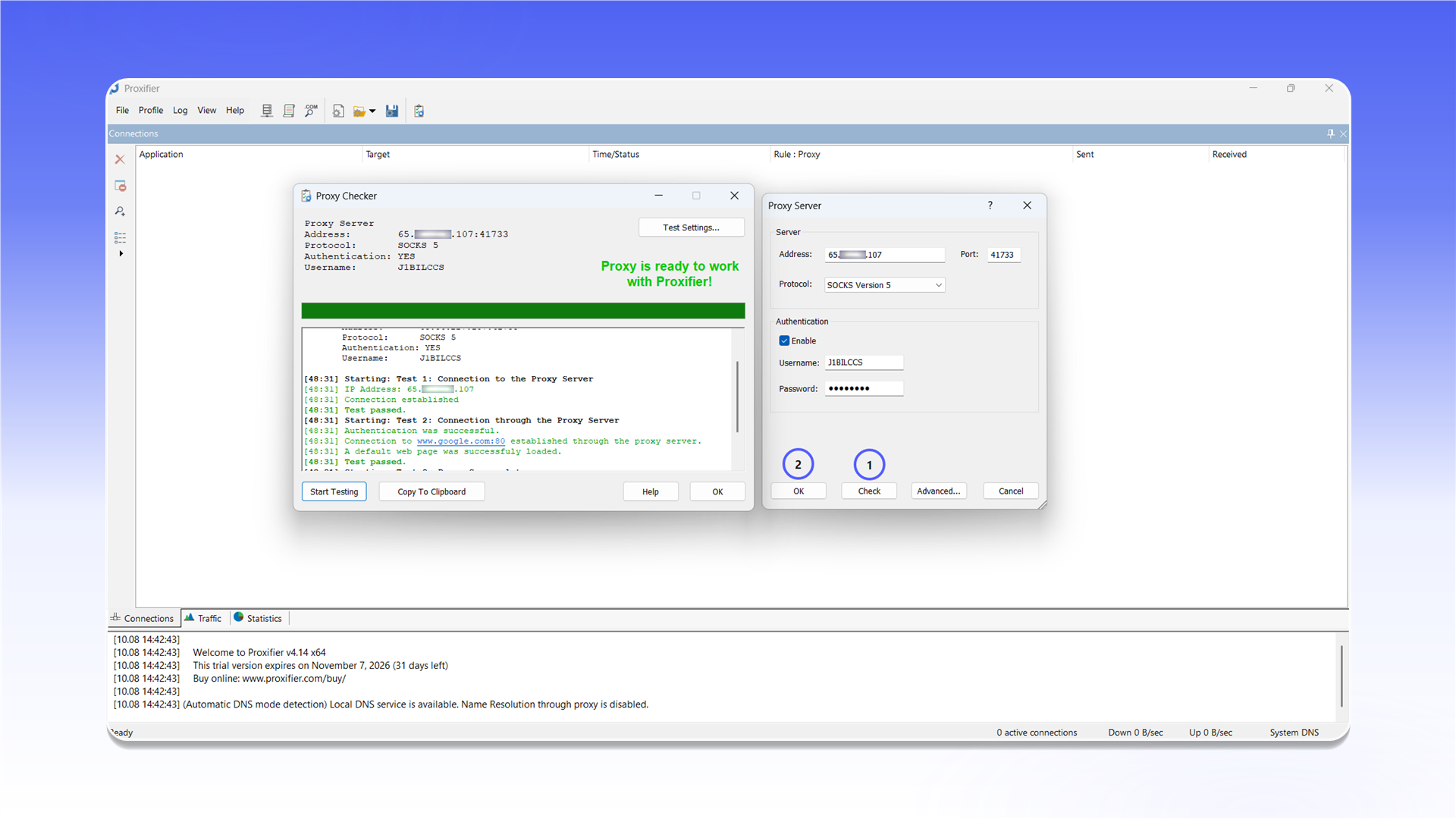The image size is (1456, 819).
Task: Click New Profile toolbar icon
Action: coord(338,111)
